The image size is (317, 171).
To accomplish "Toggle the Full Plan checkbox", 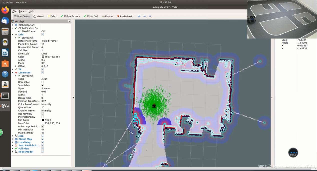I will click(42, 148).
